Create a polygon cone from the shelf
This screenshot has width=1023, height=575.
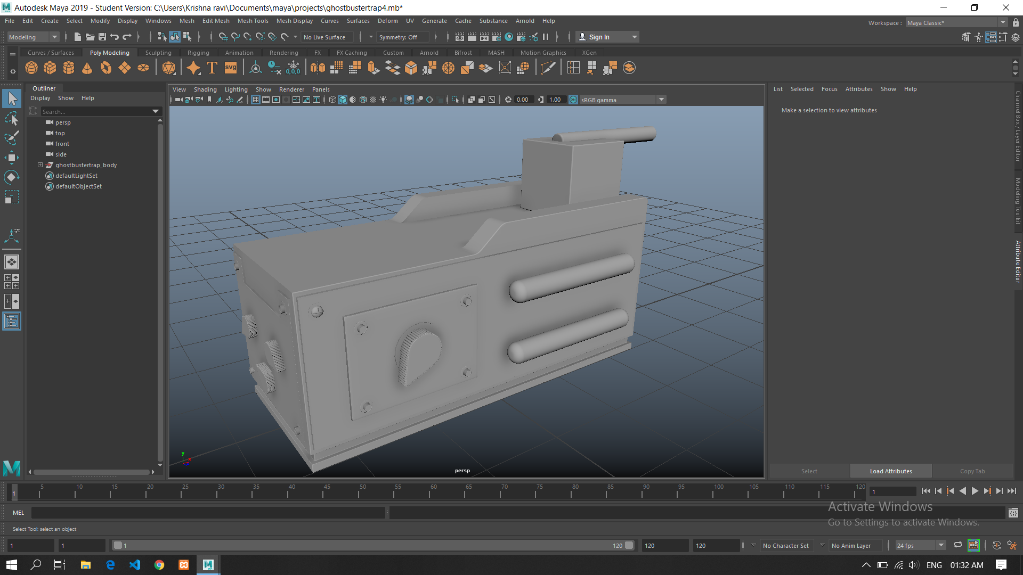click(87, 68)
